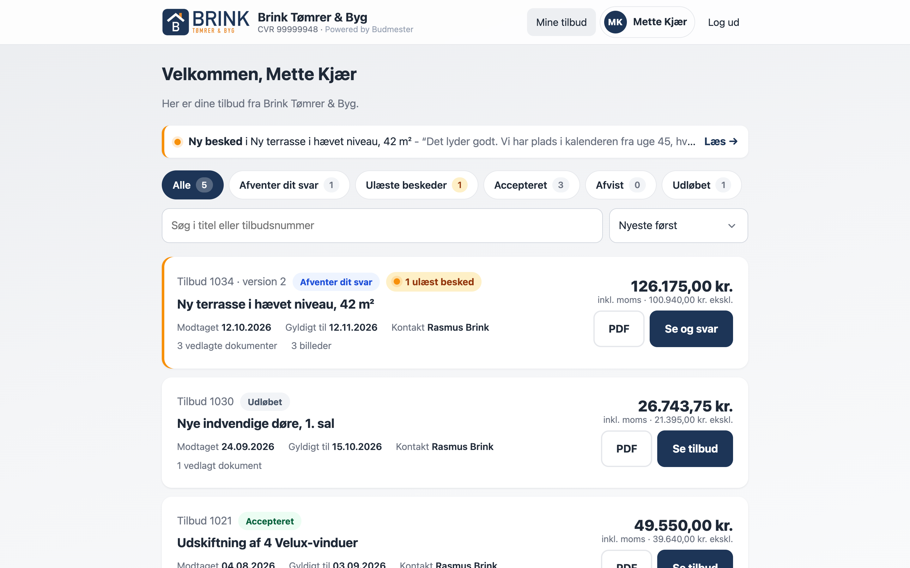Open the Mette Kjær profile pill
Image resolution: width=910 pixels, height=568 pixels.
tap(647, 22)
